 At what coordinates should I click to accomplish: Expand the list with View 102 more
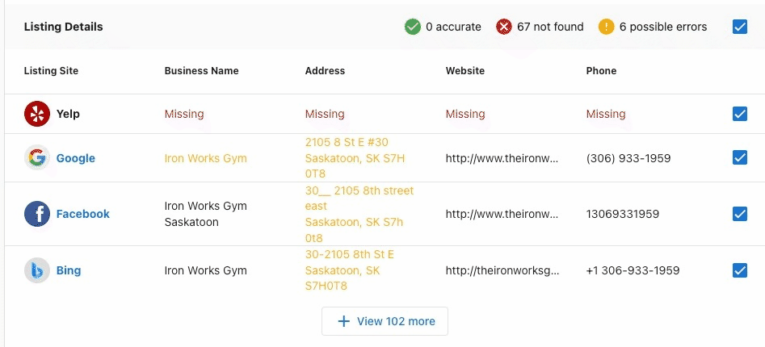pyautogui.click(x=385, y=321)
